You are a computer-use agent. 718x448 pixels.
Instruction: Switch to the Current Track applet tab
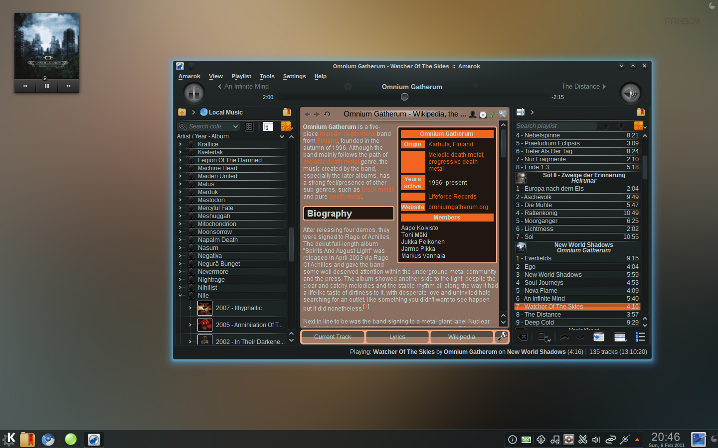pyautogui.click(x=333, y=337)
